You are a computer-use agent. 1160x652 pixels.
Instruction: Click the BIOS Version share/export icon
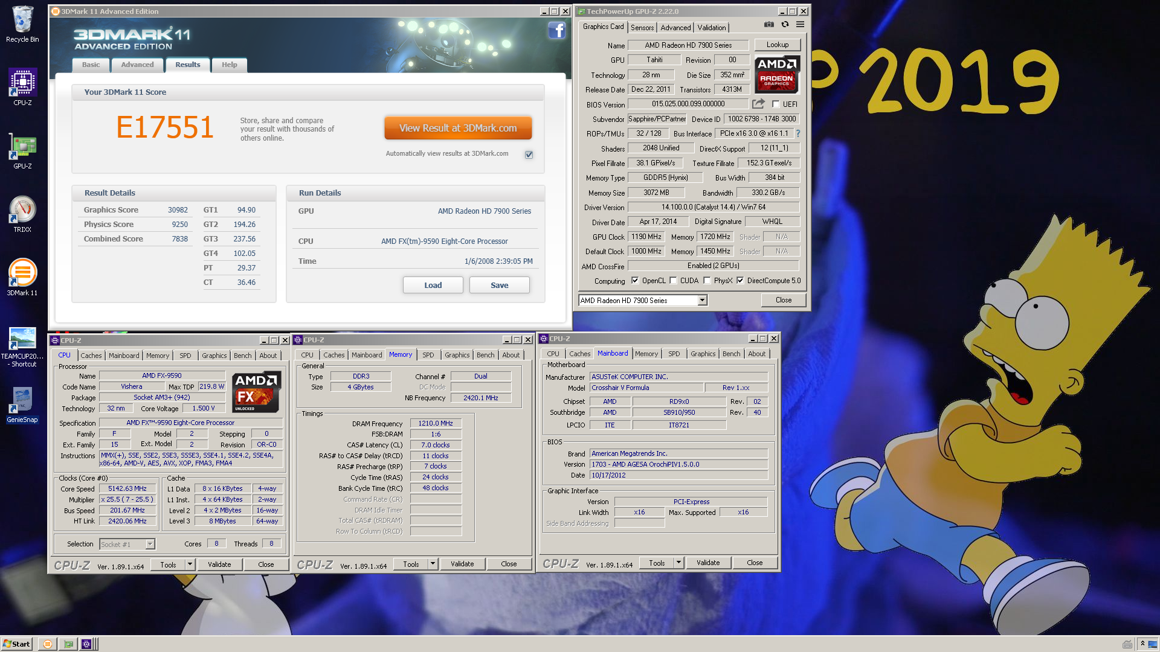[759, 104]
